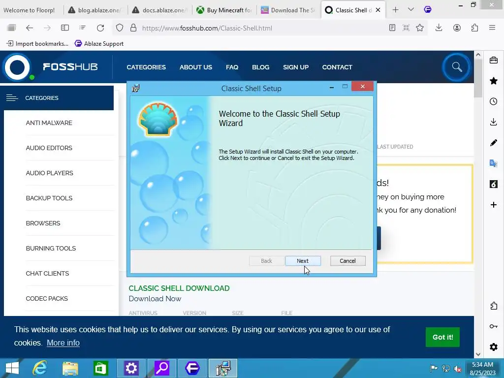Select BROWSERS category

[43, 223]
